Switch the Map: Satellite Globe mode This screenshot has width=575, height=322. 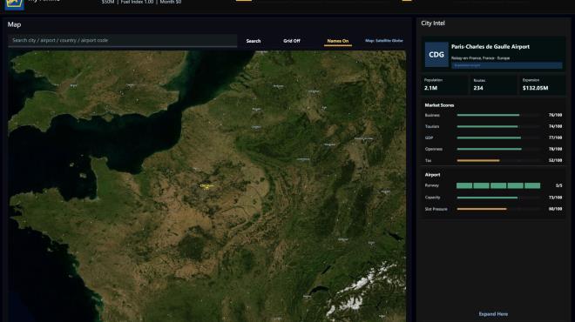[x=384, y=41]
